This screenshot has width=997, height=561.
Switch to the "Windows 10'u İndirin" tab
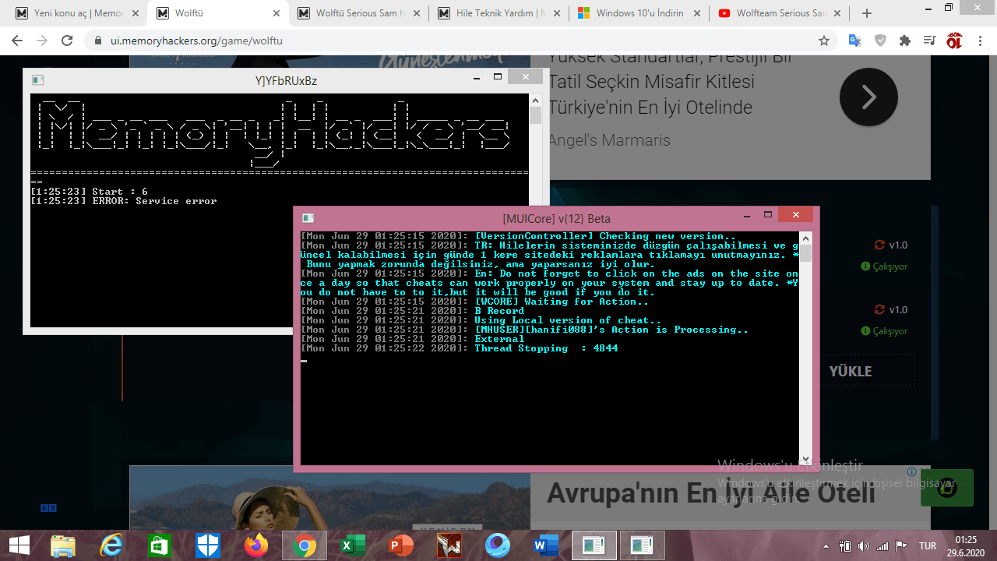639,13
